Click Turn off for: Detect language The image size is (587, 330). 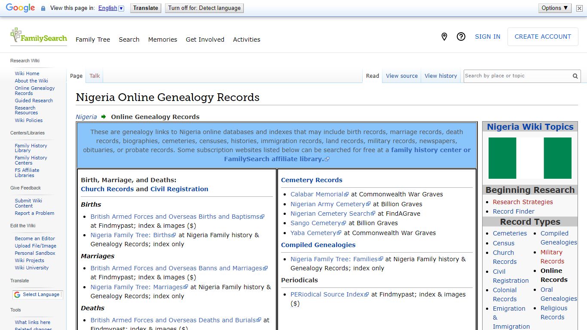coord(205,8)
